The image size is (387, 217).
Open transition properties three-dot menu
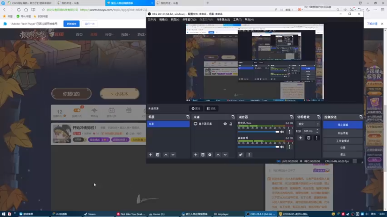point(316,138)
